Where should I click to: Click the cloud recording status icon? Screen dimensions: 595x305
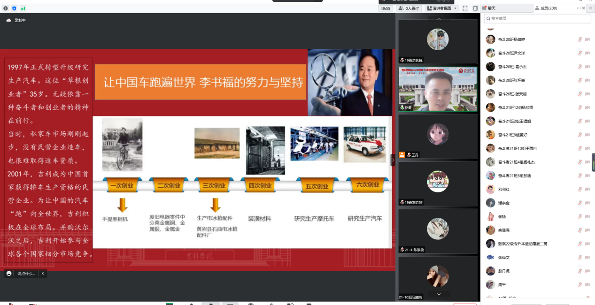point(8,20)
